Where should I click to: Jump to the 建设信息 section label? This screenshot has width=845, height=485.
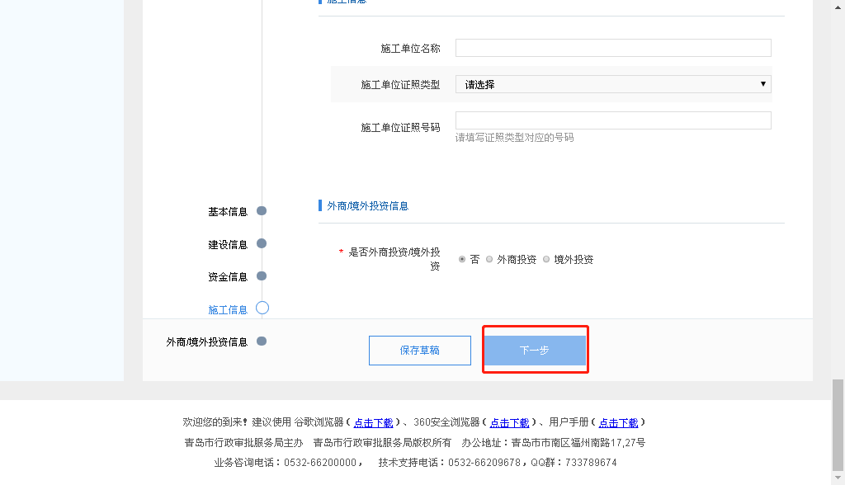point(228,244)
